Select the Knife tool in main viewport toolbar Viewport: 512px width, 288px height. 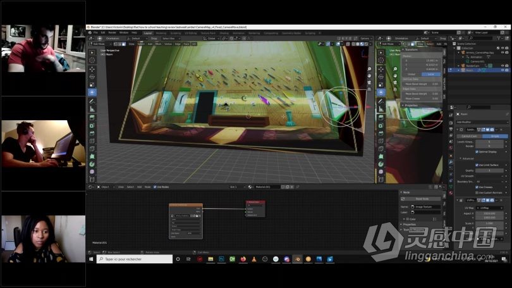tap(92, 149)
